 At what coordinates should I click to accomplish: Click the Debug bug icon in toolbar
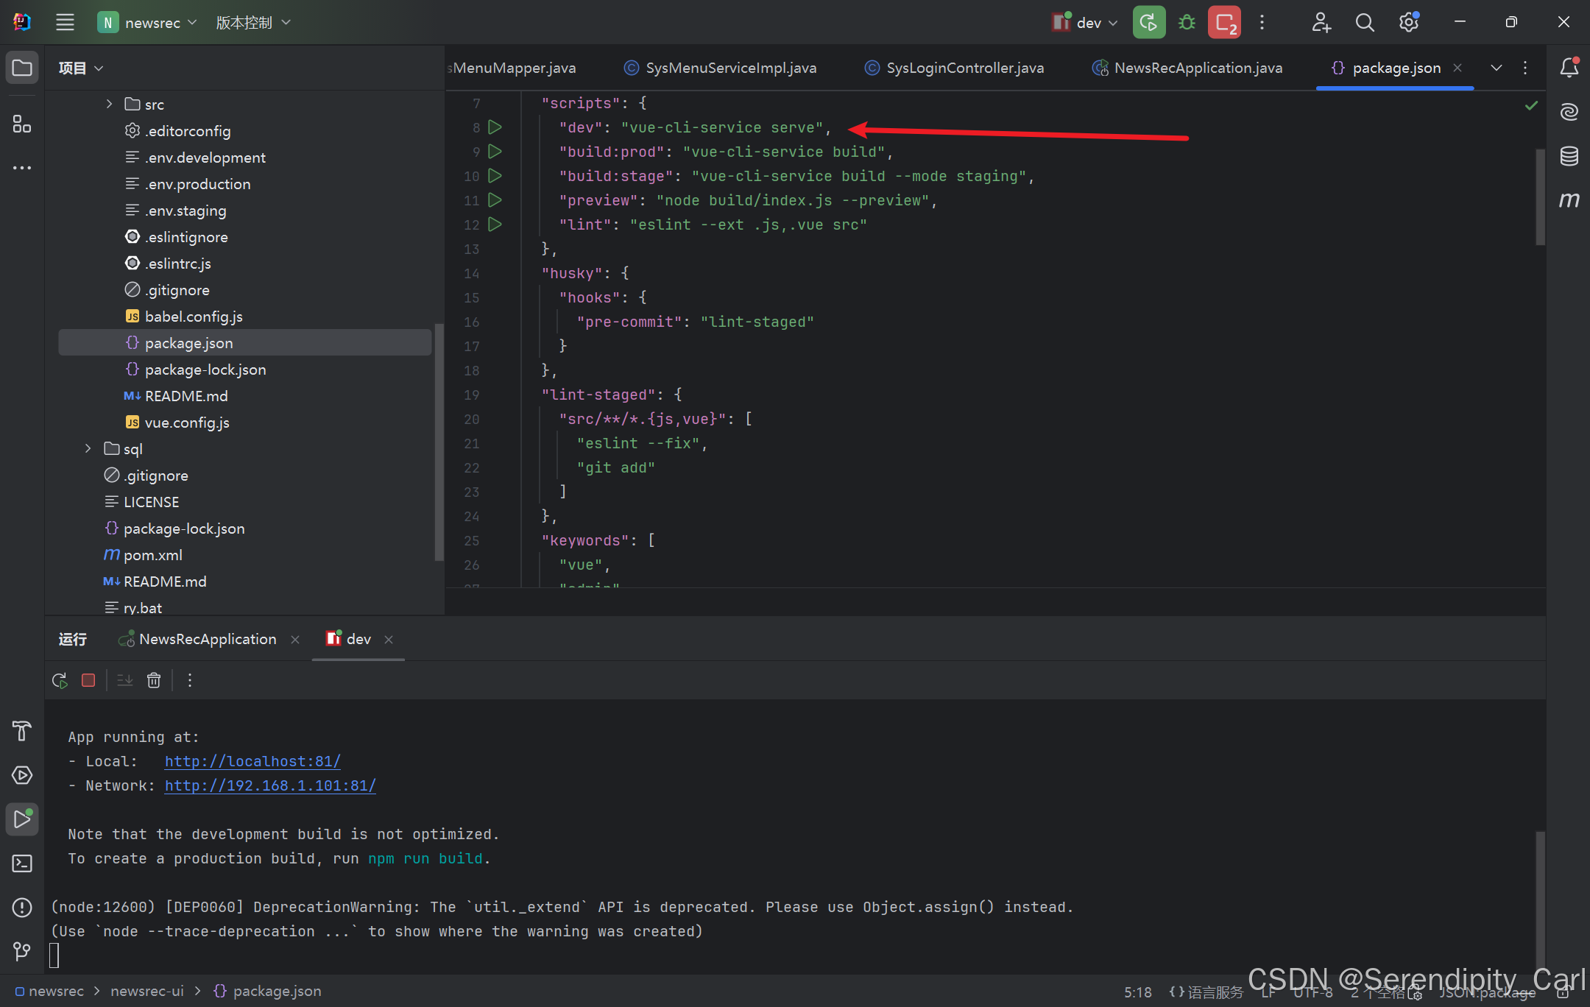click(1186, 22)
